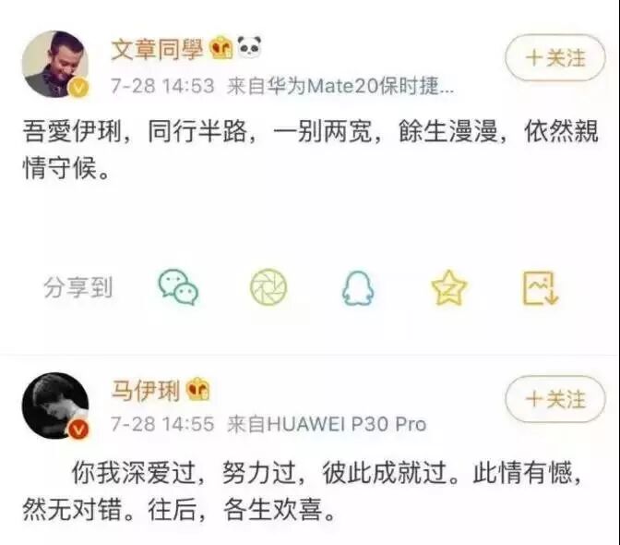Tap panda badge icon beside 文章同學
The width and height of the screenshot is (620, 545).
250,47
